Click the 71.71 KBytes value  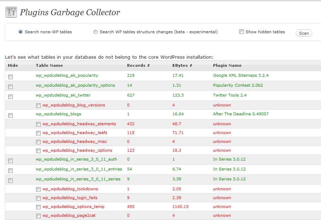pos(178,133)
